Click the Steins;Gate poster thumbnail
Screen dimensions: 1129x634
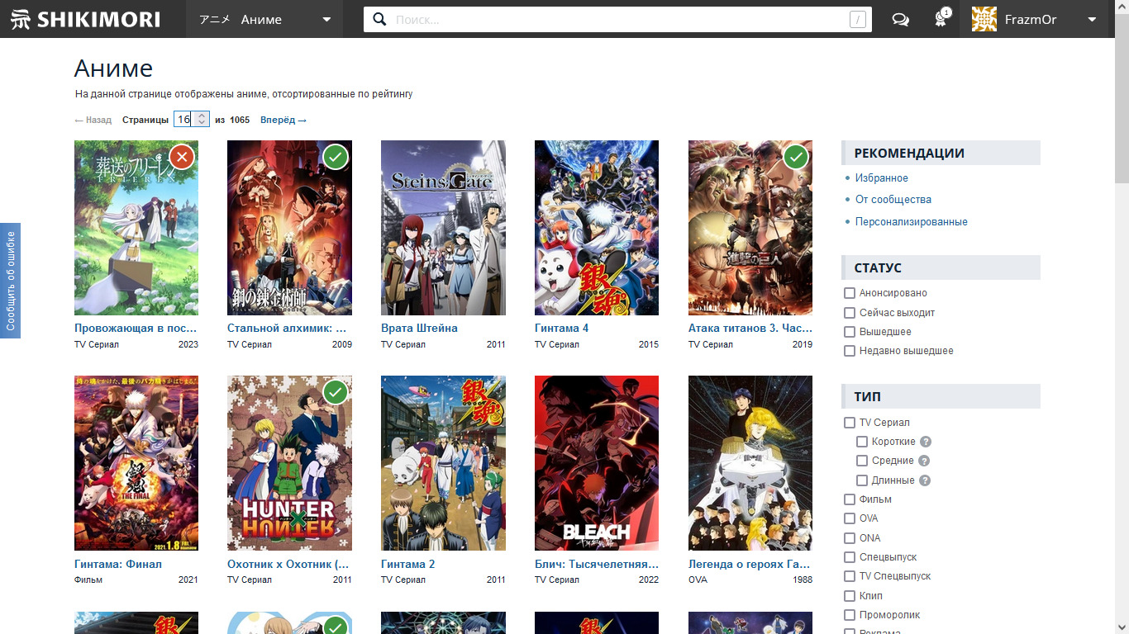(443, 228)
